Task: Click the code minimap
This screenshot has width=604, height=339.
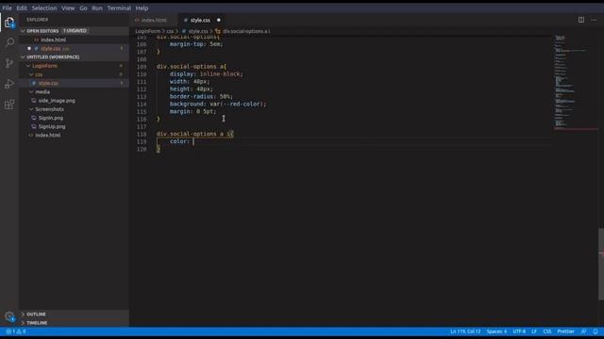Action: click(x=576, y=82)
